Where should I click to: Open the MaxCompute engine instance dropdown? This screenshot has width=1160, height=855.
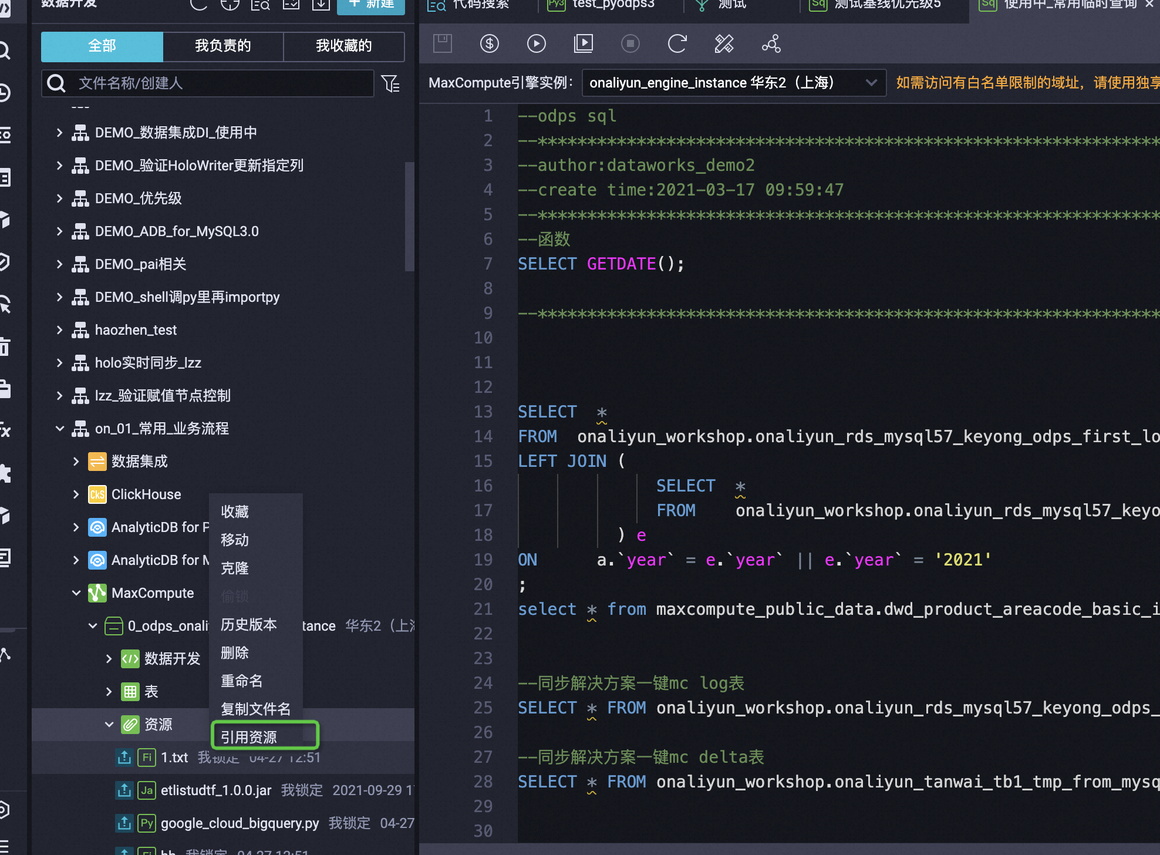pos(734,83)
